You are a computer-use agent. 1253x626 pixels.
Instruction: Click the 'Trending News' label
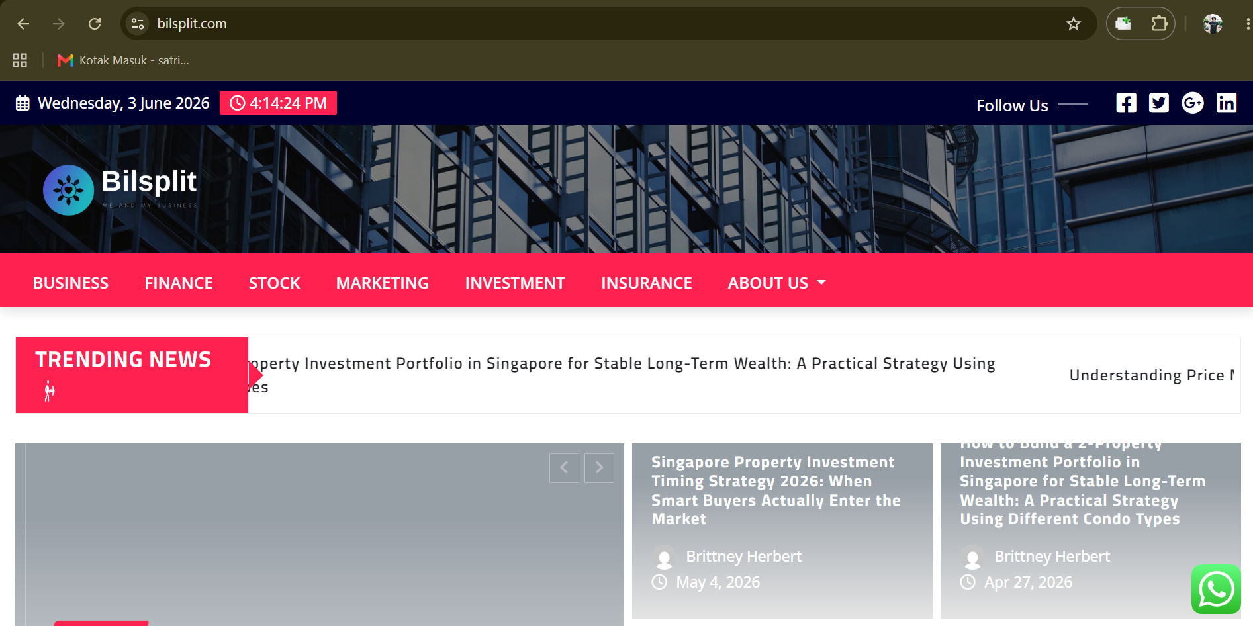coord(123,359)
